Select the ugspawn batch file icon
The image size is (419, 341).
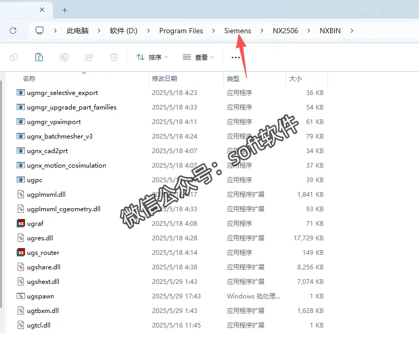[21, 296]
